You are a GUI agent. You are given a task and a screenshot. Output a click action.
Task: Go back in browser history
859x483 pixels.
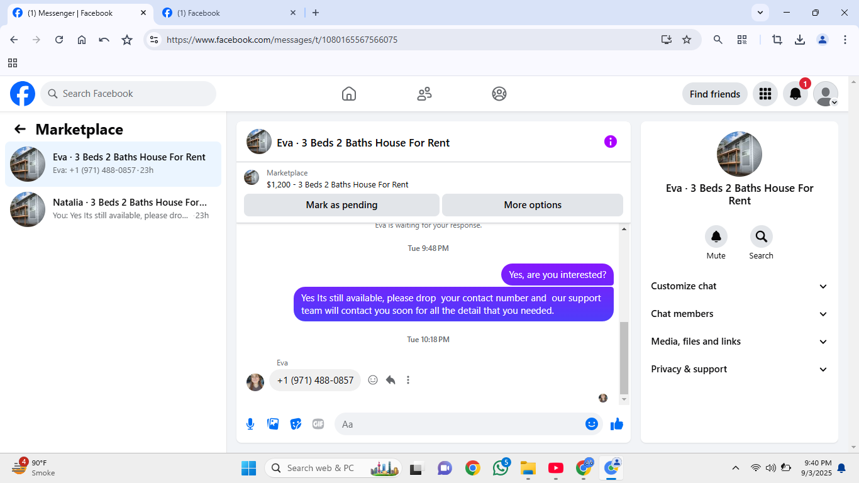point(14,40)
